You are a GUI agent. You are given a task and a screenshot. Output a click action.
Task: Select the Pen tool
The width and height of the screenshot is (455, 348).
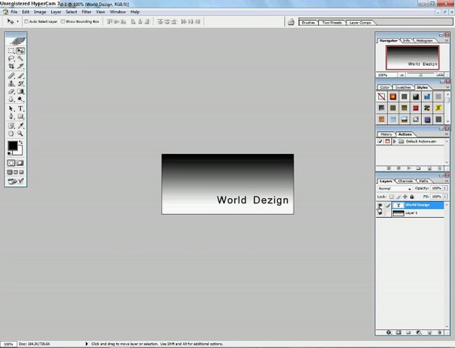point(11,116)
